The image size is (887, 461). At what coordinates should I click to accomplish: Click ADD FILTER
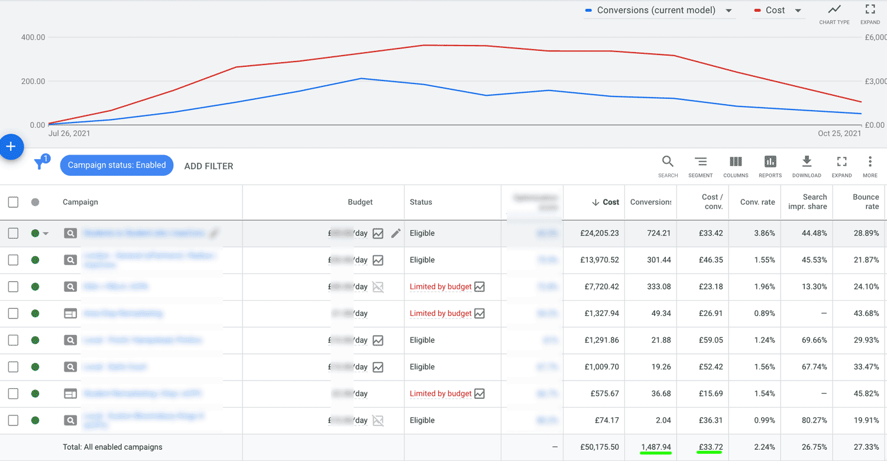click(208, 166)
